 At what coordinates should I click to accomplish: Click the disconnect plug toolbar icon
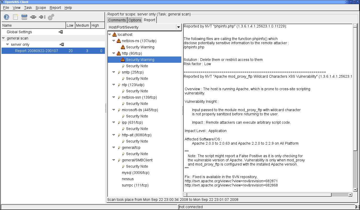[41, 17]
